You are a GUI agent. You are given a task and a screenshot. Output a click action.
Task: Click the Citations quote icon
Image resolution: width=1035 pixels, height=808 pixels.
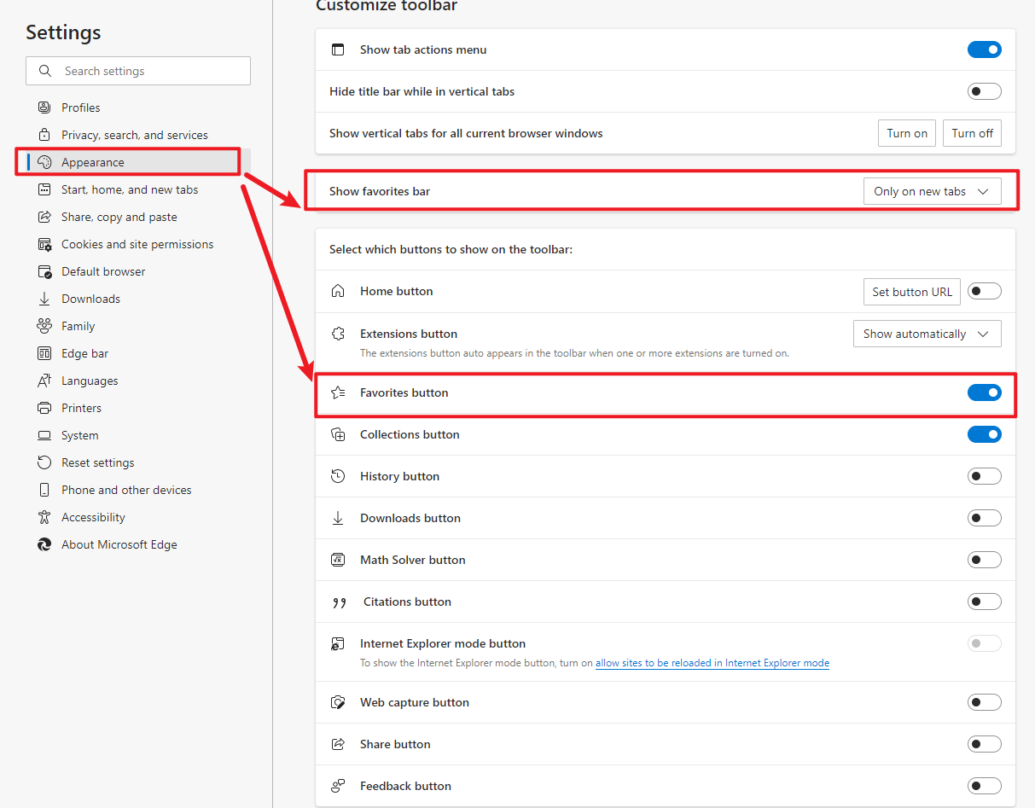(x=339, y=602)
